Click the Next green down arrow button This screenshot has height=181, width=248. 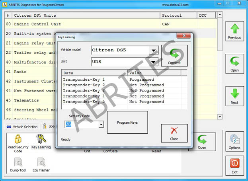click(234, 96)
